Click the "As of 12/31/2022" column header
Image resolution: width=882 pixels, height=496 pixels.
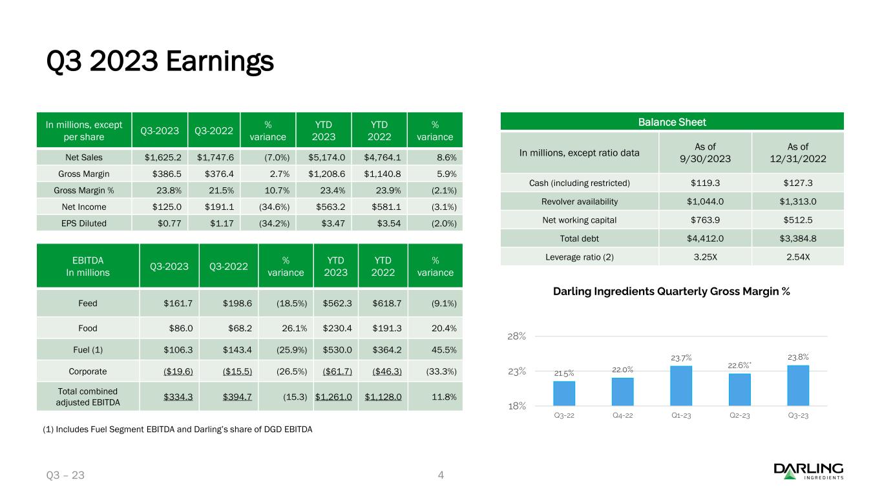click(x=798, y=152)
